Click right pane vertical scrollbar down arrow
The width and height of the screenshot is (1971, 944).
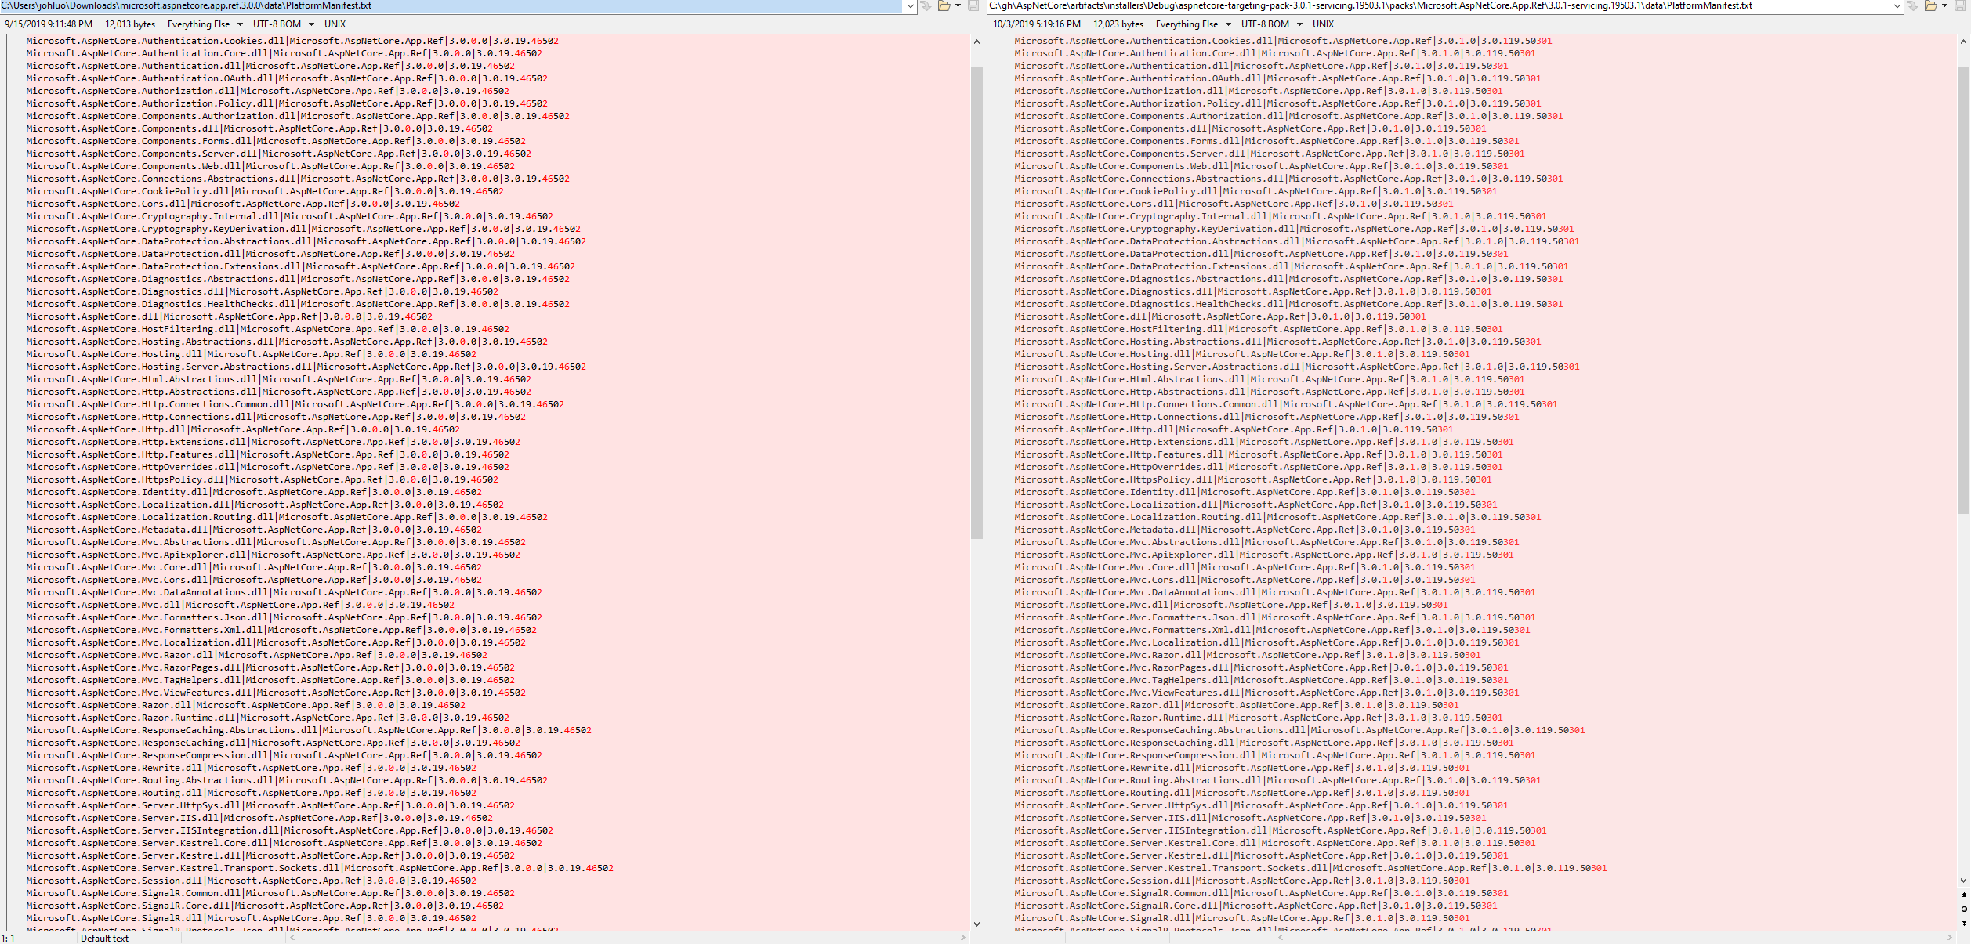click(1964, 881)
